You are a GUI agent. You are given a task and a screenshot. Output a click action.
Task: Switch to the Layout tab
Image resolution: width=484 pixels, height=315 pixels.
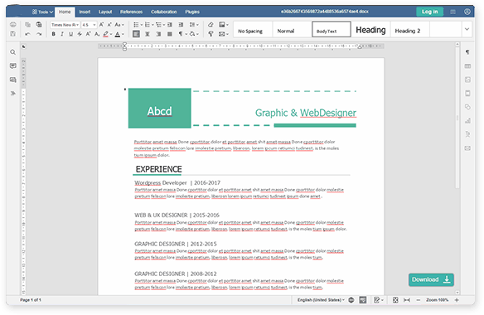105,12
